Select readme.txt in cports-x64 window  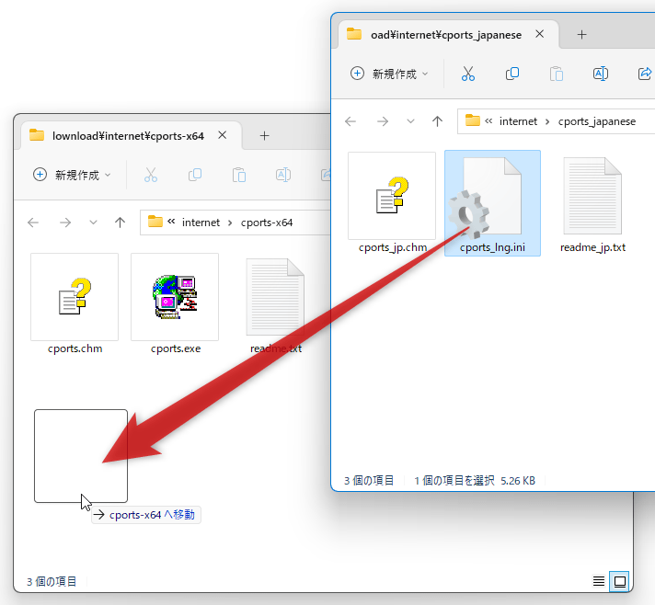point(275,304)
